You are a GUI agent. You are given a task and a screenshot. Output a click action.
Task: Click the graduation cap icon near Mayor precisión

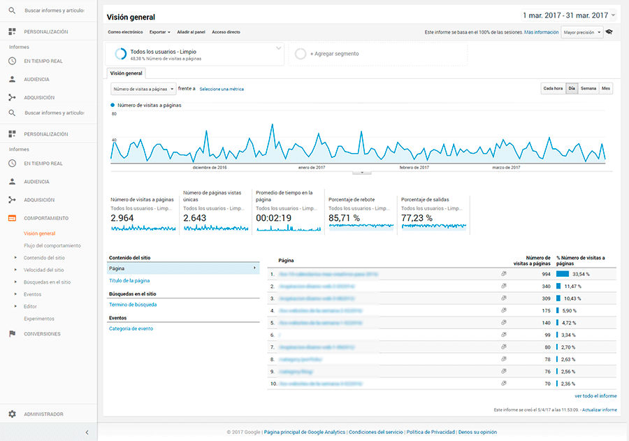coord(609,32)
